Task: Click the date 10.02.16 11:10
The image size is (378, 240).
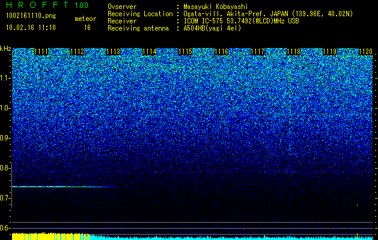Action: tap(31, 28)
